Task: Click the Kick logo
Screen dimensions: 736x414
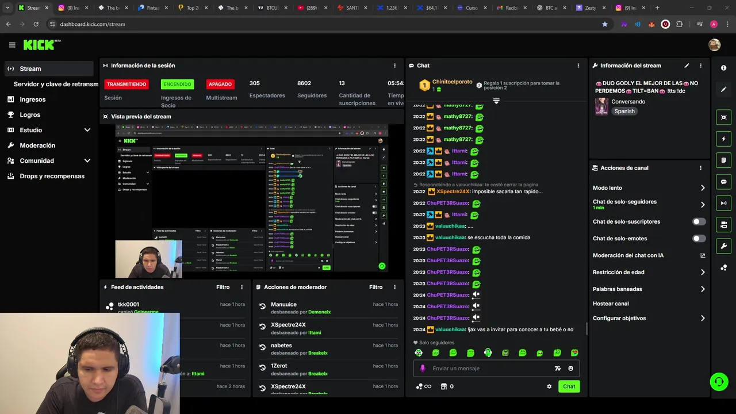Action: pyautogui.click(x=41, y=45)
